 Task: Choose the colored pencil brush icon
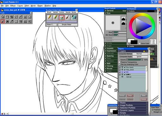point(56,18)
